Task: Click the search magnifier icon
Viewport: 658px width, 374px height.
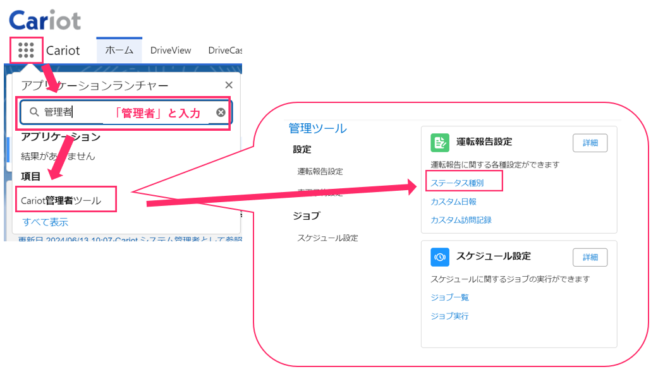Action: [34, 112]
